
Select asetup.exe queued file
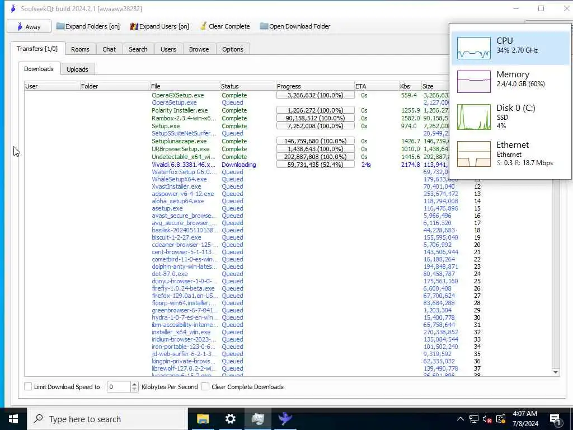167,208
